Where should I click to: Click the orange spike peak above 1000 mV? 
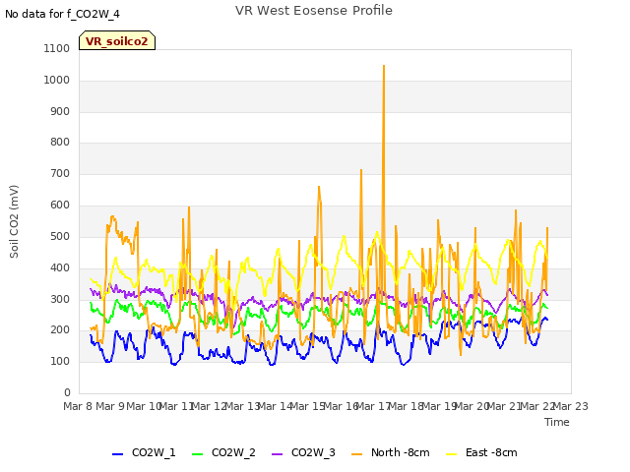click(x=384, y=66)
